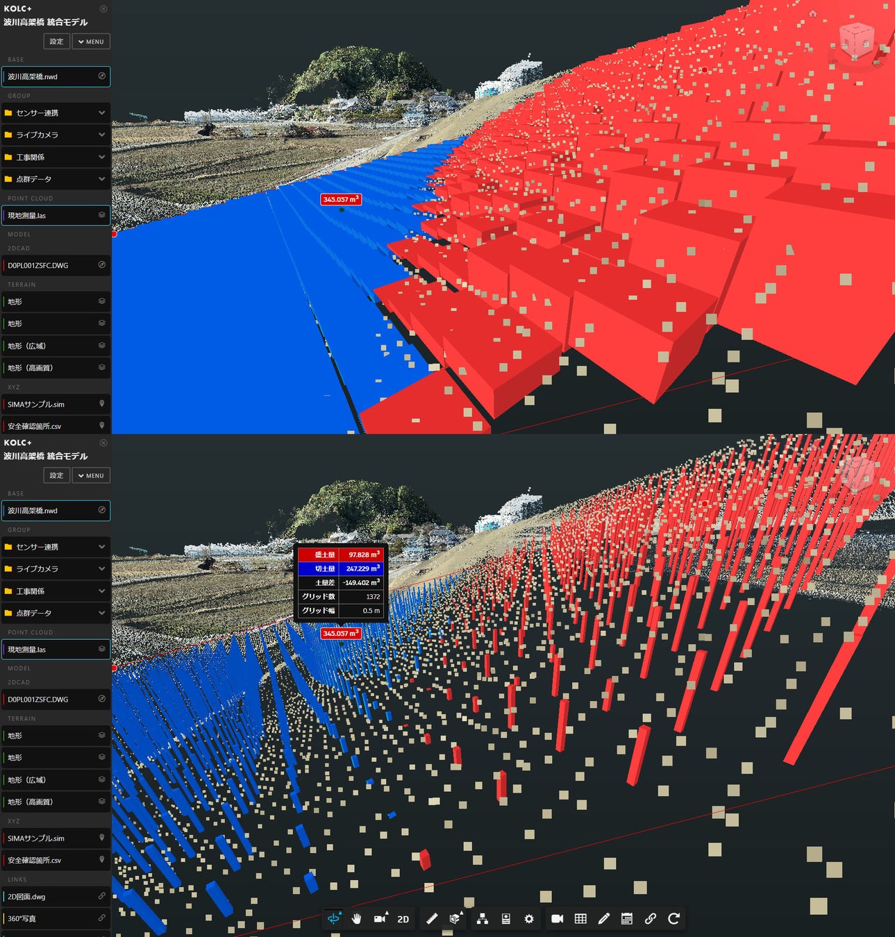Switch to 2D view mode
The width and height of the screenshot is (895, 937).
[403, 919]
